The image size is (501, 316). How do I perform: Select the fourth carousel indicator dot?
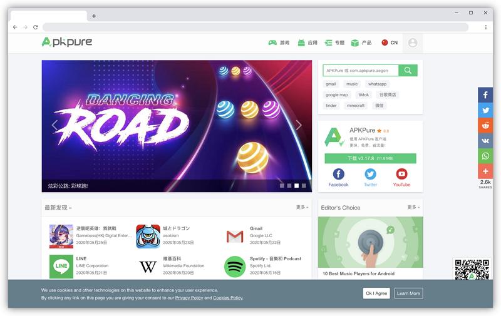(304, 185)
